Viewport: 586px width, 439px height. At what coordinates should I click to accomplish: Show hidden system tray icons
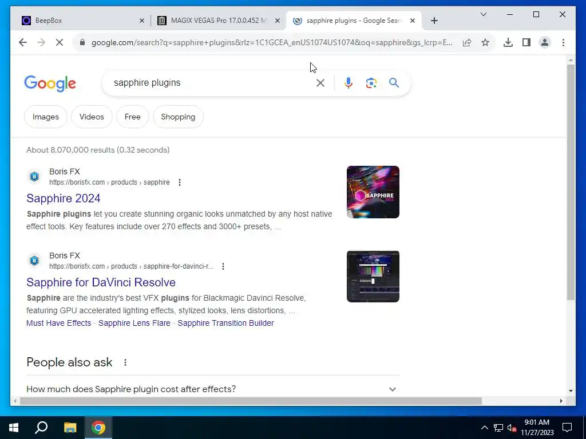click(484, 428)
